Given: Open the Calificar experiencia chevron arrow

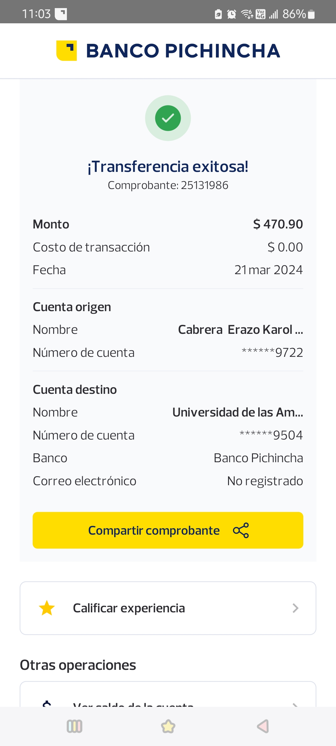Looking at the screenshot, I should 295,608.
